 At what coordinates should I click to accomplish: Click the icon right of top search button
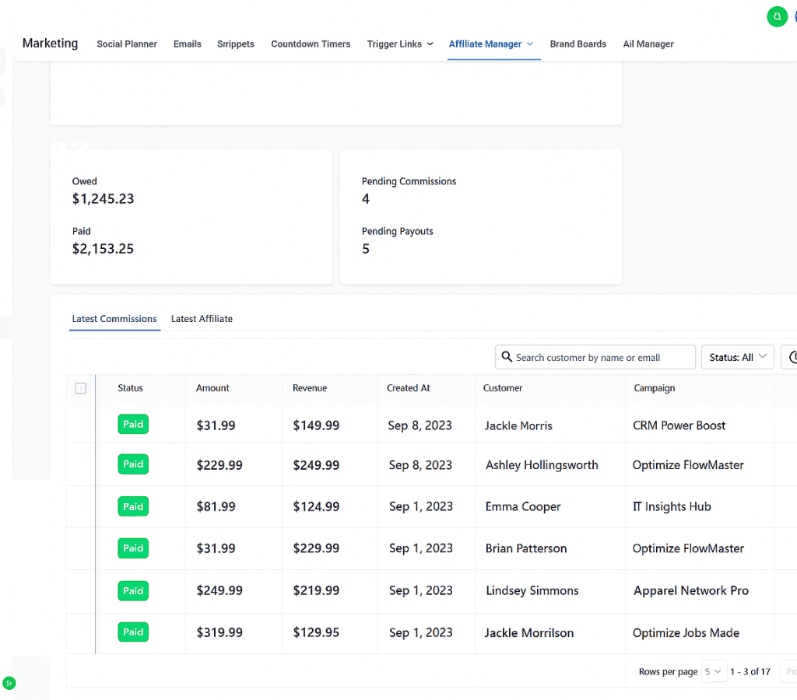click(794, 16)
